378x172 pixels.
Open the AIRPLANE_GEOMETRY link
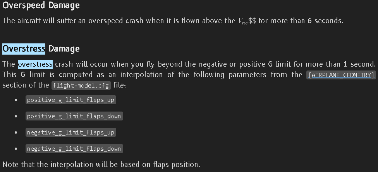pos(341,75)
